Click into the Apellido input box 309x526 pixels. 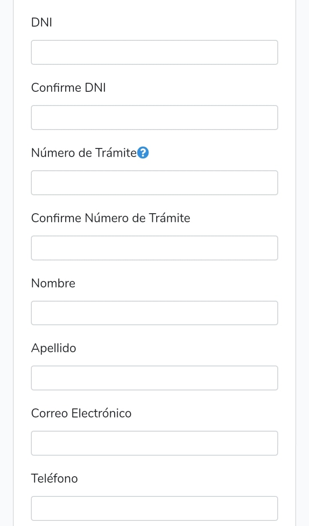[154, 378]
